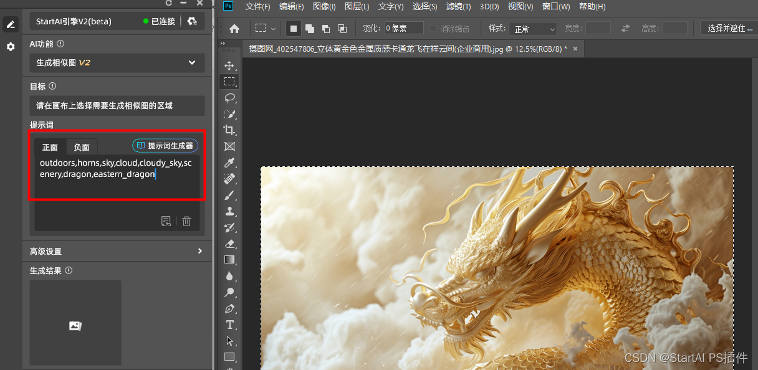
Task: Select the Clone Stamp tool
Action: point(229,211)
